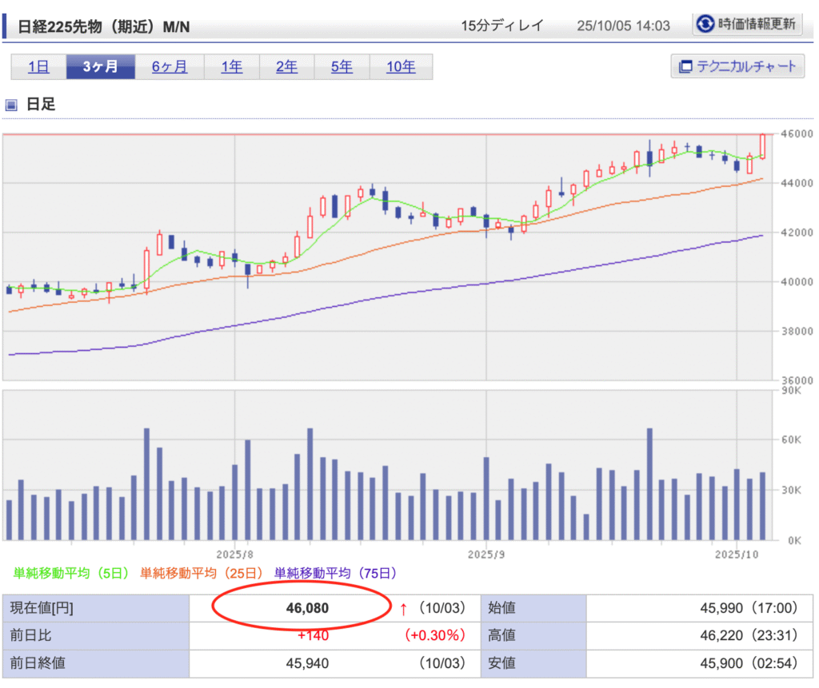
Task: Select the 5年 period tab
Action: click(x=342, y=67)
